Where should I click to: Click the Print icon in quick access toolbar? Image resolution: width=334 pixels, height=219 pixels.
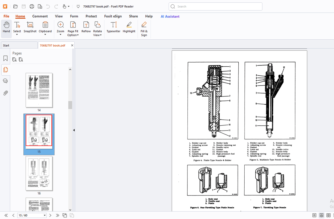(x=32, y=6)
